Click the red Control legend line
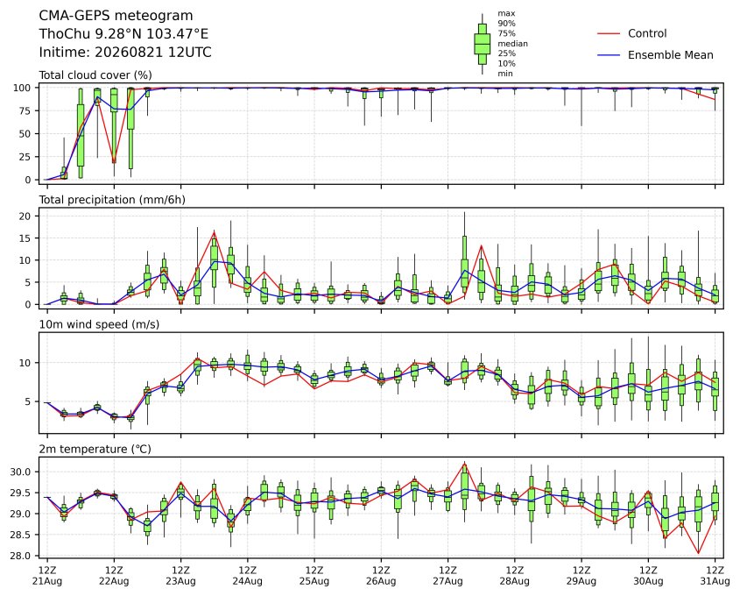The width and height of the screenshot is (740, 596). 609,33
